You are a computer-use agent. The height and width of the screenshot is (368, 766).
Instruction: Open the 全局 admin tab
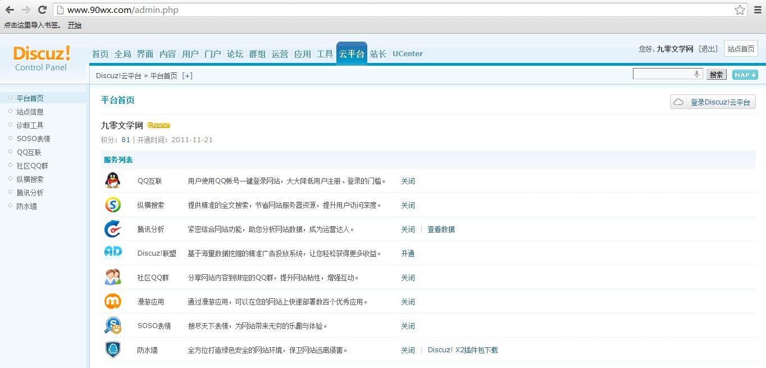click(122, 54)
